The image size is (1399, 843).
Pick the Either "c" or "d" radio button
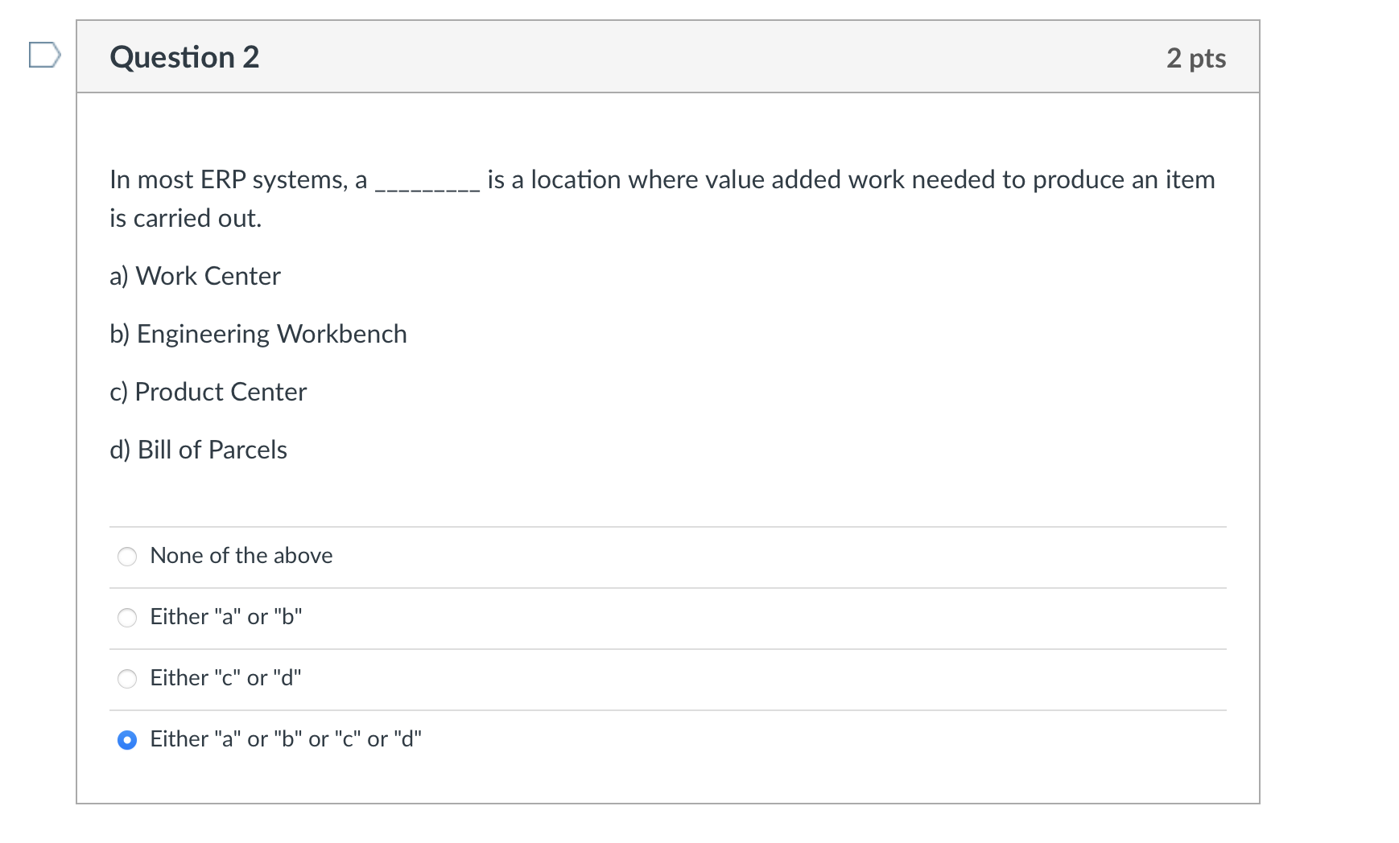pos(127,679)
